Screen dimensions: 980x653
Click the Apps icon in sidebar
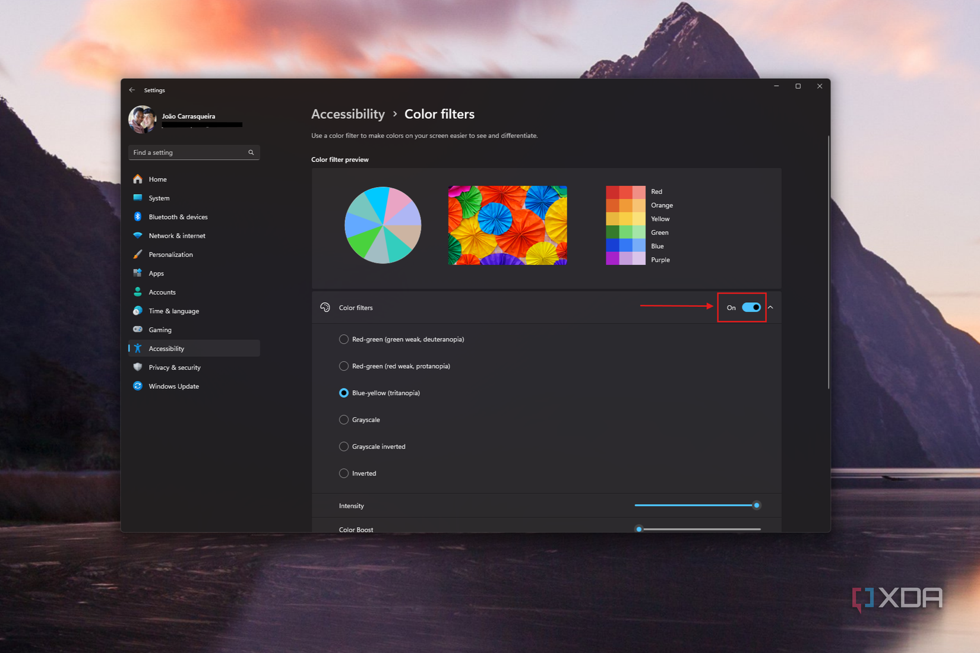coord(138,273)
